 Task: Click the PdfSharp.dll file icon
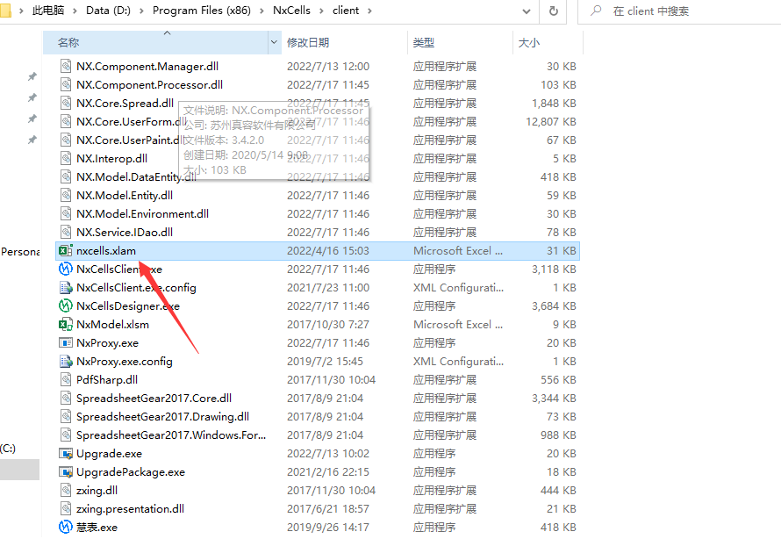pyautogui.click(x=65, y=380)
